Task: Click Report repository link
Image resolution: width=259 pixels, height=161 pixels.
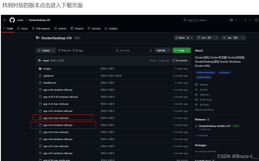Action: tap(204, 110)
